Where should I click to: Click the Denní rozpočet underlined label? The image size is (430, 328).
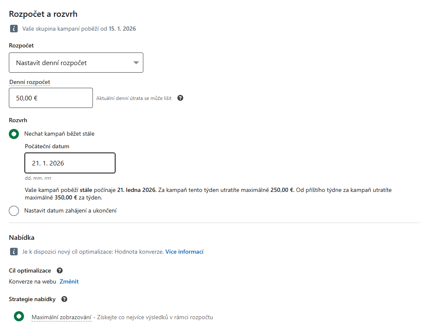click(x=29, y=82)
